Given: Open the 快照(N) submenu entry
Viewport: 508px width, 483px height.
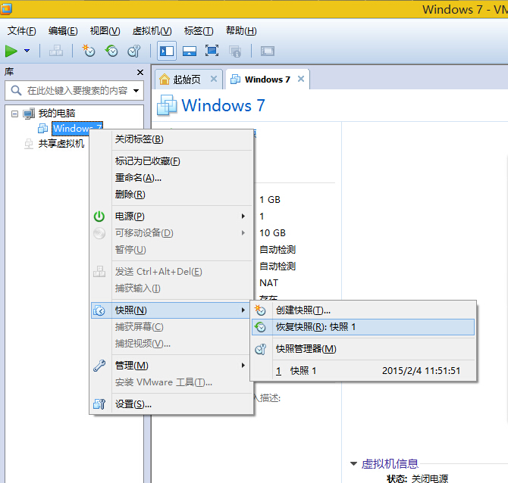Looking at the screenshot, I should (x=171, y=310).
